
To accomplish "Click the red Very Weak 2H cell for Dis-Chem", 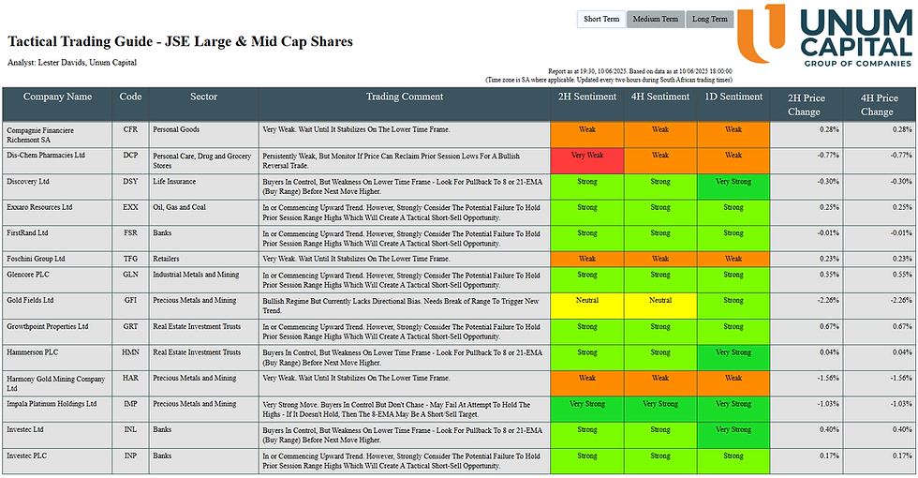I will (587, 161).
